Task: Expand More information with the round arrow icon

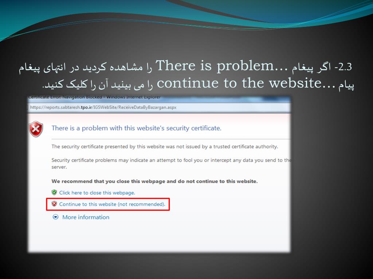Action: tap(55, 217)
